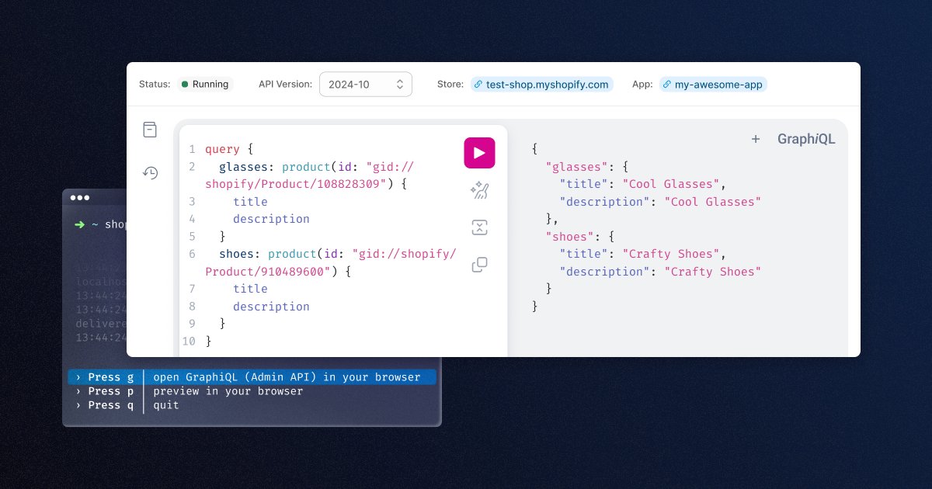Click the link icon beside my-awesome-app
Screen dimensions: 932x489
(666, 85)
